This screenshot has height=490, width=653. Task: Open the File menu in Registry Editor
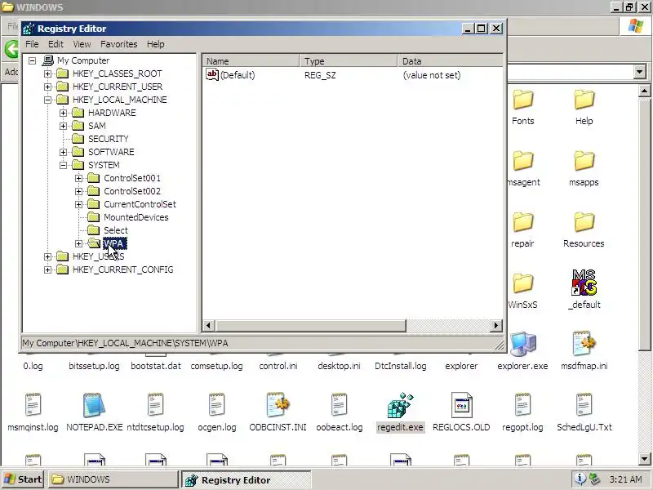32,44
